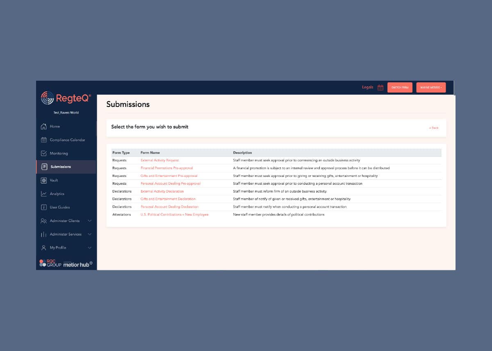Select the Home icon in sidebar
The image size is (492, 351).
[x=44, y=126]
